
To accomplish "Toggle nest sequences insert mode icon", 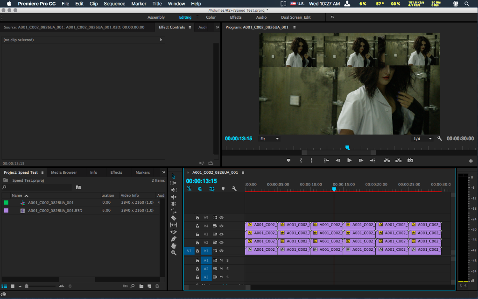I will click(x=189, y=189).
